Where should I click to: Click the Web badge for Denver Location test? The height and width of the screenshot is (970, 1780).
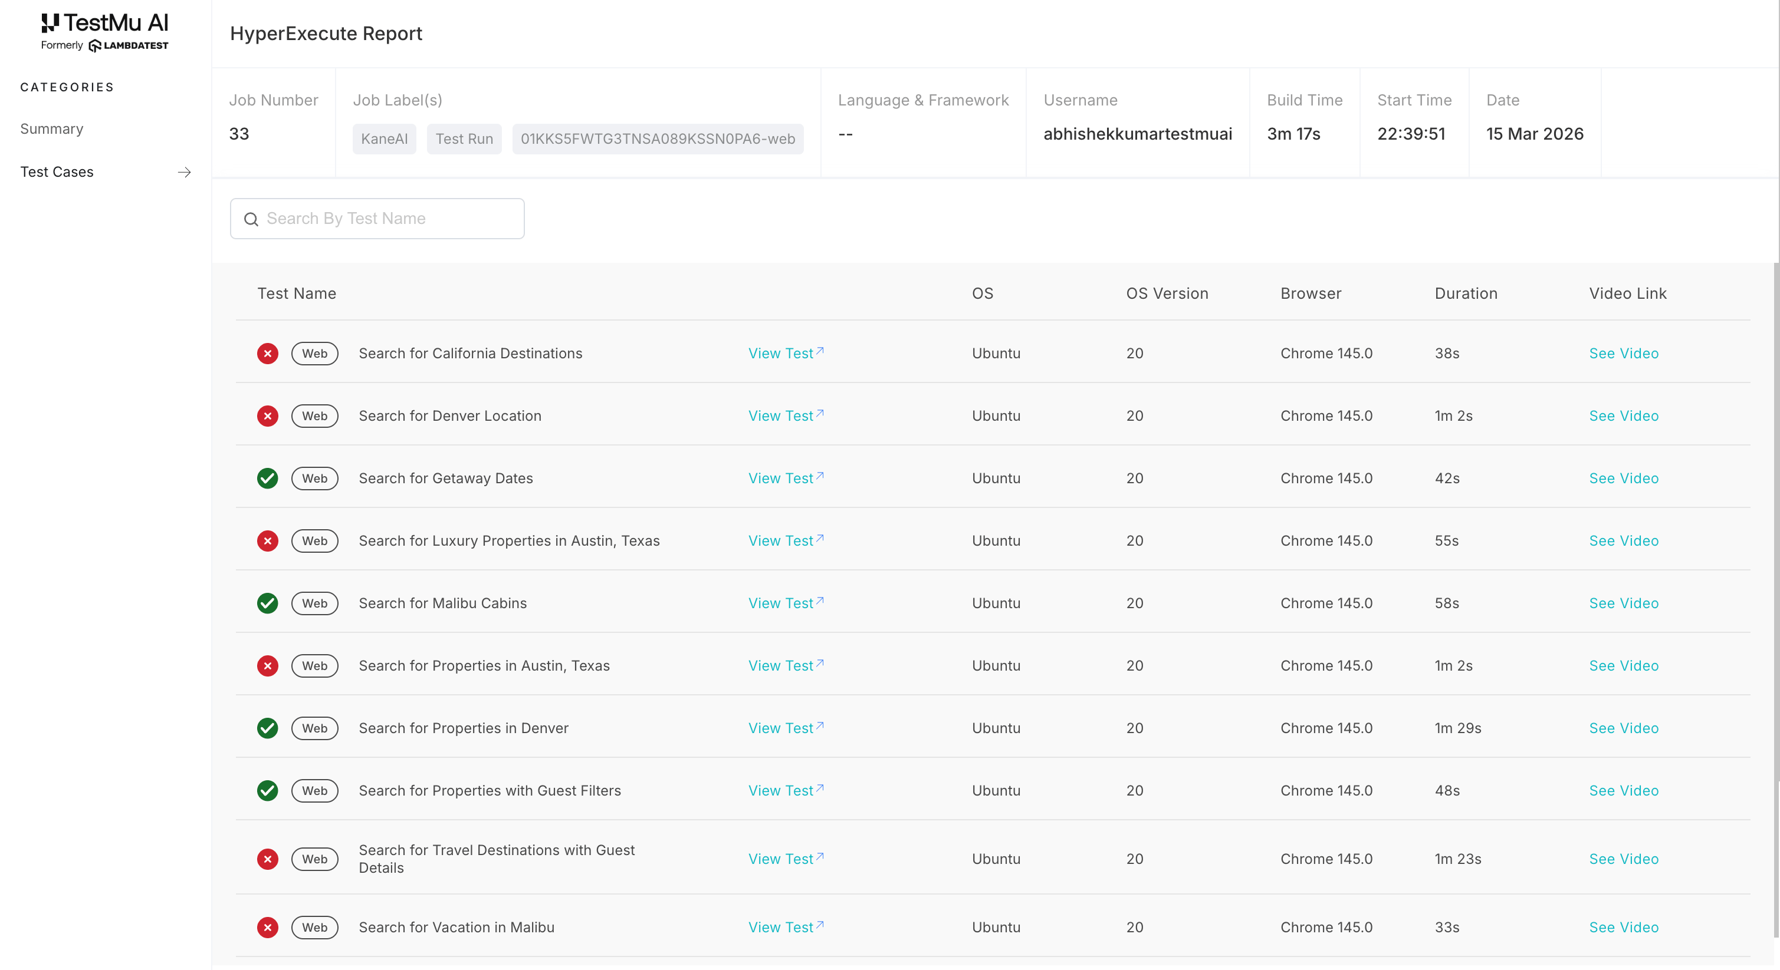pos(314,415)
